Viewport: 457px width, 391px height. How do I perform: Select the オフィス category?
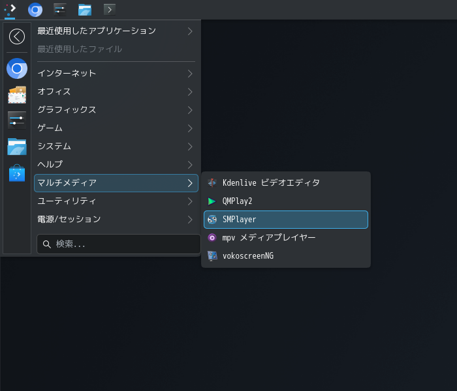(54, 92)
